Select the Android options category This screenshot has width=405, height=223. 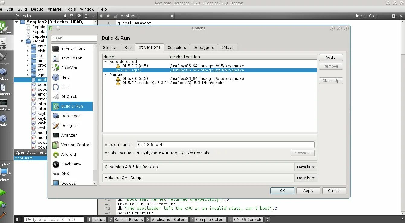click(x=72, y=154)
